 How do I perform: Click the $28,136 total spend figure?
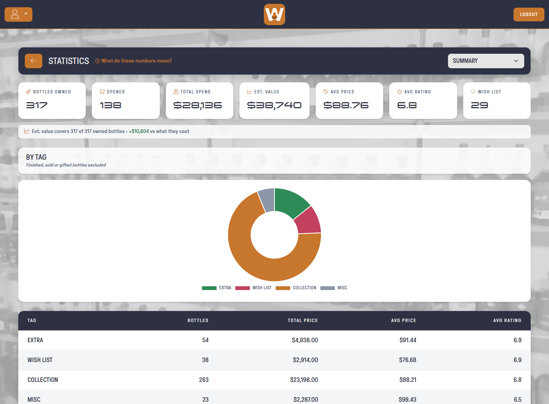[197, 105]
